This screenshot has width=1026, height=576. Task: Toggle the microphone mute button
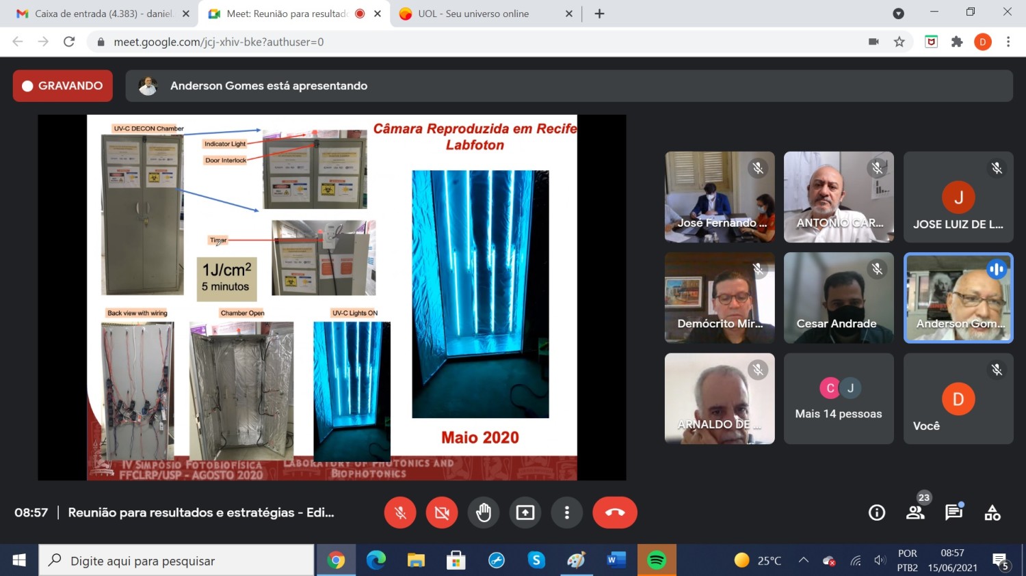[x=400, y=512]
